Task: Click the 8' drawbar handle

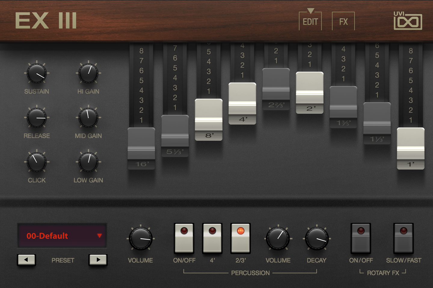Action: pyautogui.click(x=209, y=120)
